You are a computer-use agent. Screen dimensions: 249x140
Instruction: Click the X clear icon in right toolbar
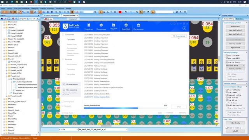point(181,12)
